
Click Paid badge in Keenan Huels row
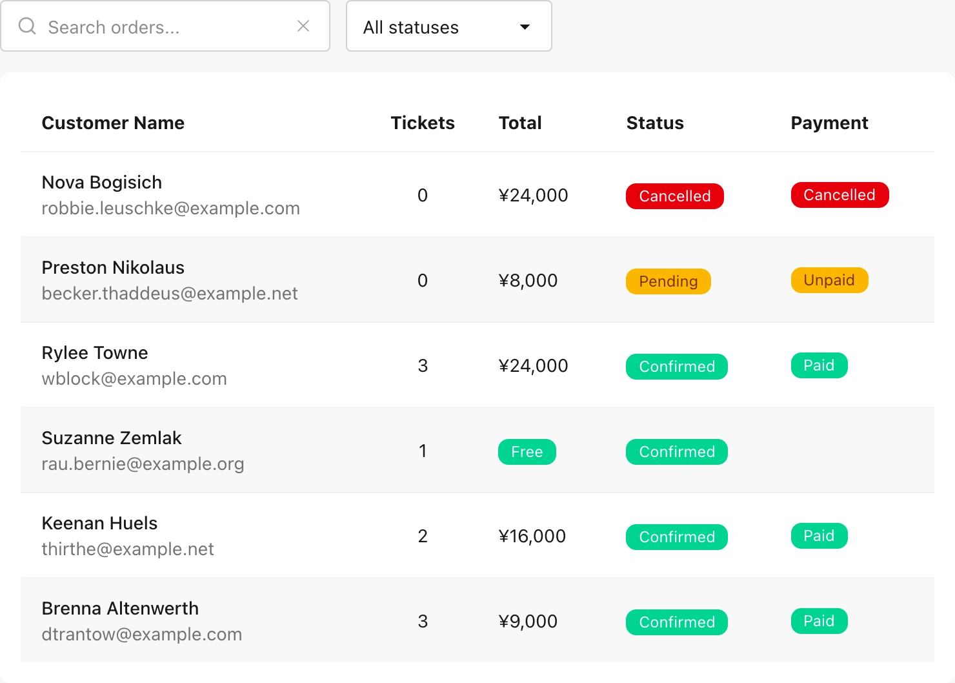point(819,536)
